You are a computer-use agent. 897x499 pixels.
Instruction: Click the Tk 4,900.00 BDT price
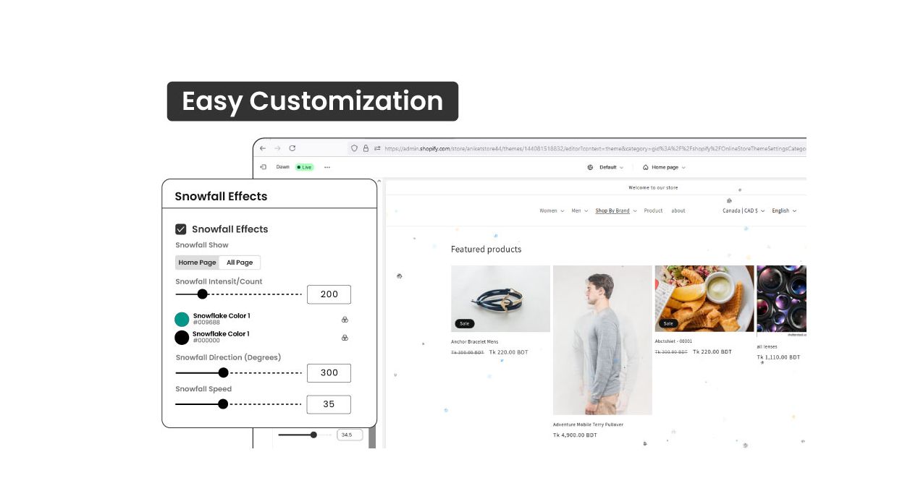click(575, 435)
